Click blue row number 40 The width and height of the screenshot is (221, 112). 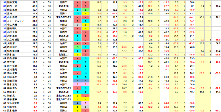coord(5,36)
